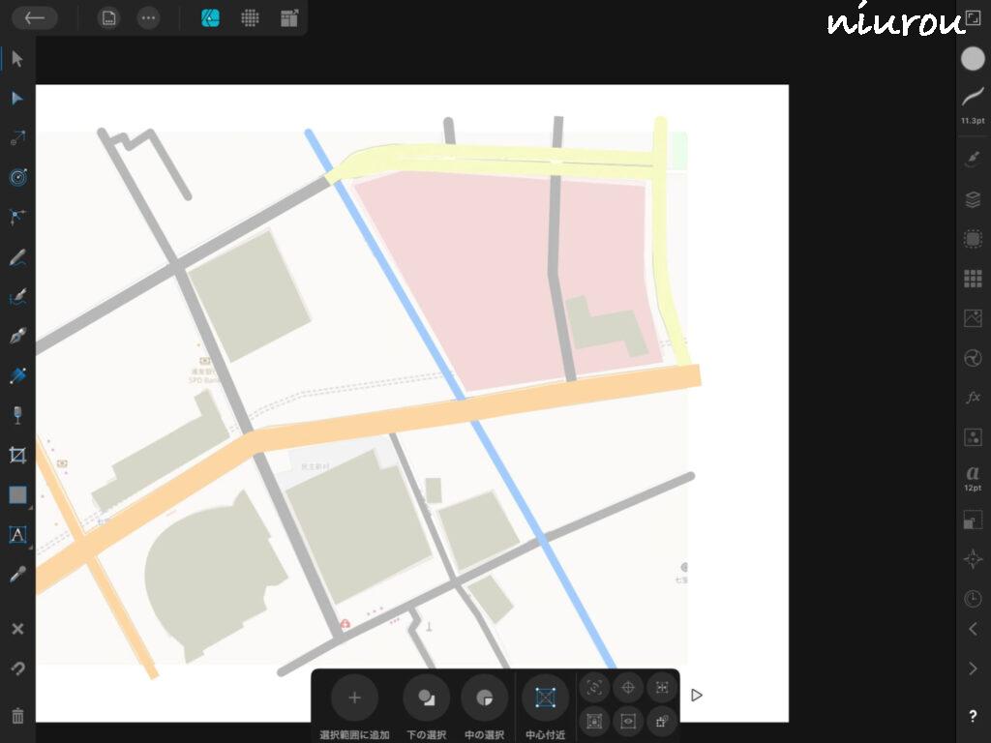Toggle 選択範囲に追加 add-to-selection mode
The width and height of the screenshot is (991, 743).
(x=354, y=698)
